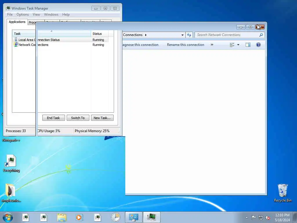This screenshot has height=223, width=297.
Task: Click the Local Area Connection Status task icon
Action: tap(16, 39)
